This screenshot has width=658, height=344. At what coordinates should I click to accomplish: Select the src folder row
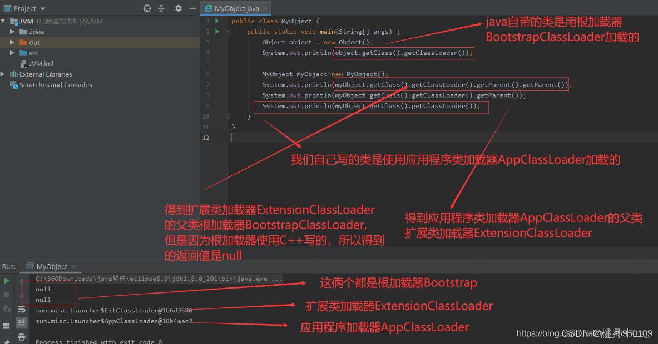100,53
